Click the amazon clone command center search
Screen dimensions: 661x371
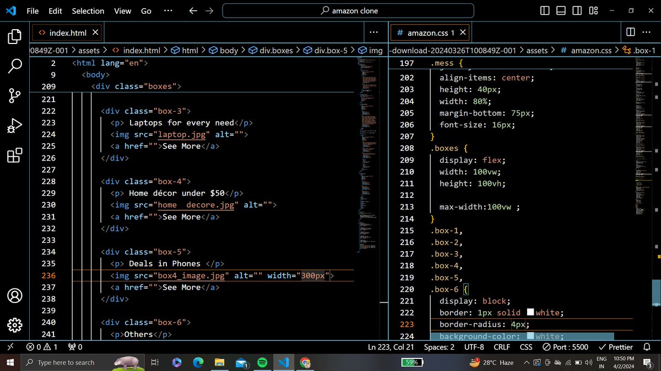click(x=349, y=10)
